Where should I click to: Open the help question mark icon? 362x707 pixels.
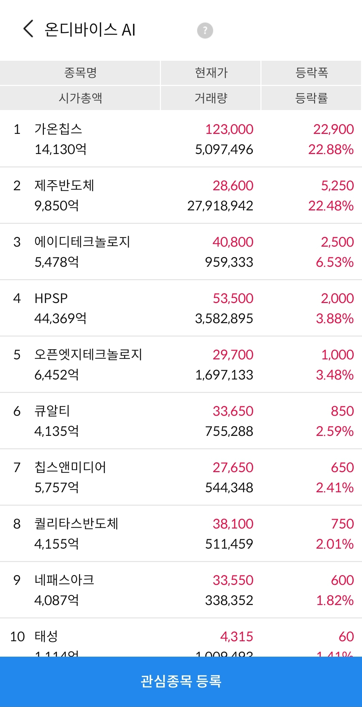tap(205, 31)
